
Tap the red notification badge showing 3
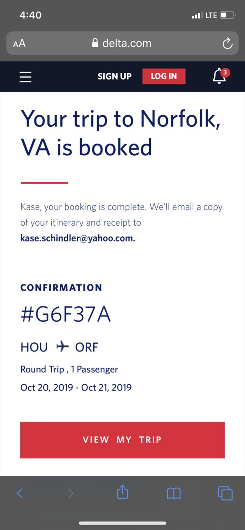(225, 72)
